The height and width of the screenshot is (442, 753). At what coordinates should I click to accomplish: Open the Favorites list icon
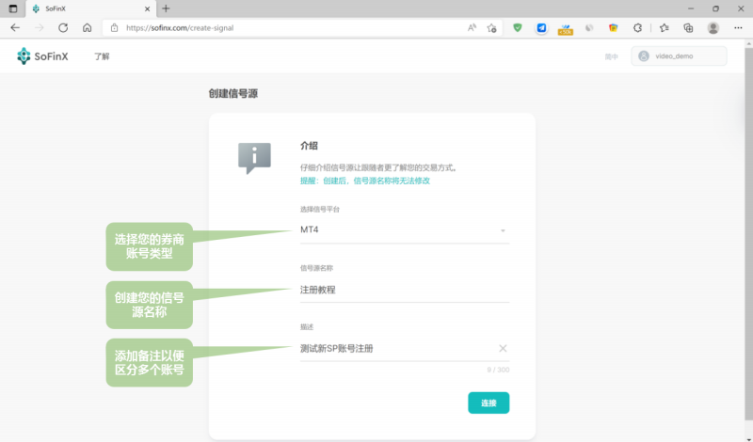[665, 28]
